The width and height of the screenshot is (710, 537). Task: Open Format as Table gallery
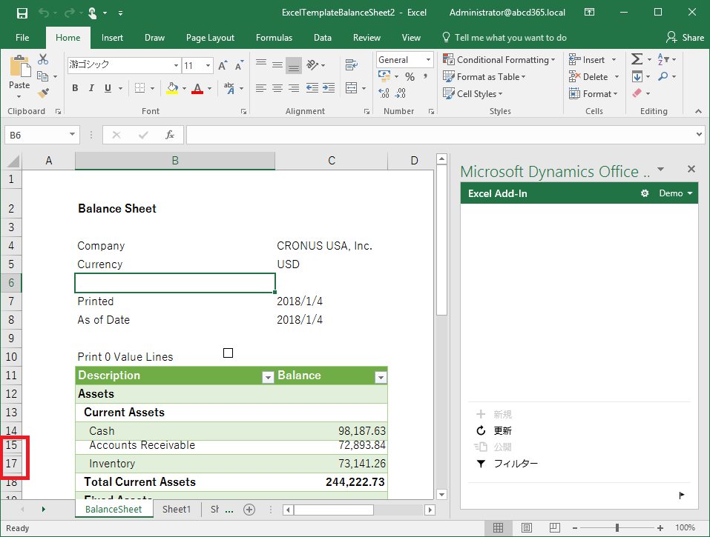484,77
